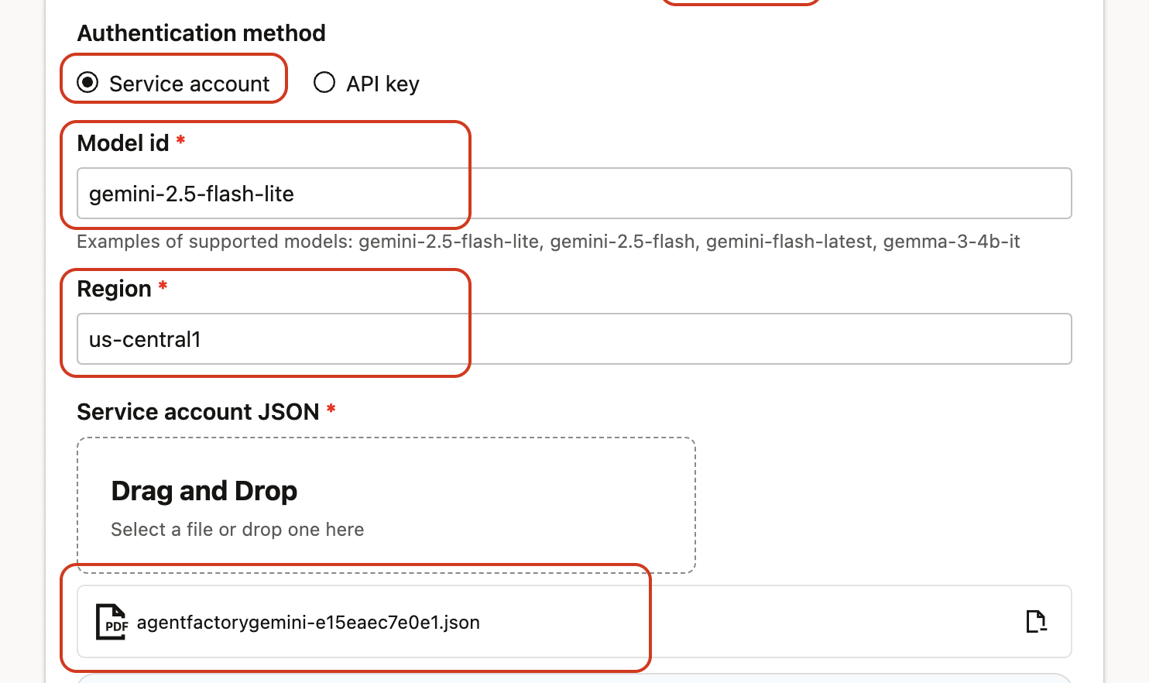Screen dimensions: 1149x683
Task: Click the PDF file icon beside agentfactorygemini file
Action: click(x=111, y=622)
